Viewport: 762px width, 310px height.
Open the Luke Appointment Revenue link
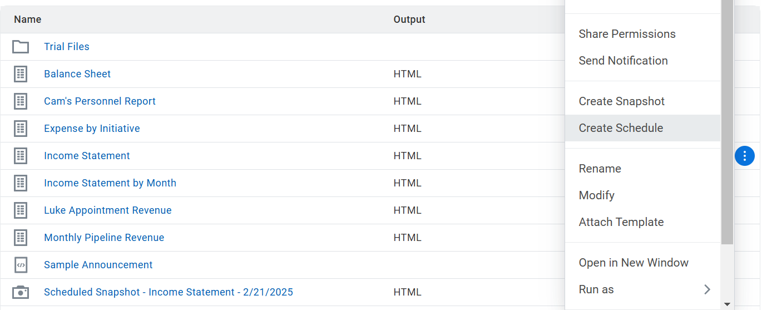tap(108, 210)
